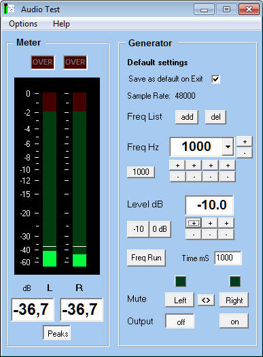Viewport: 263px width, 357px height.
Task: Click the third level minus button
Action: (226, 235)
